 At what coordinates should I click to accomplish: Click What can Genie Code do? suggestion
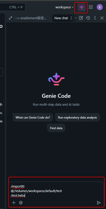(x=33, y=118)
